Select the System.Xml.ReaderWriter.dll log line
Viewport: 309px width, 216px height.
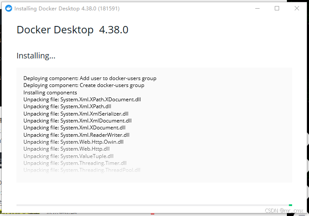[76, 135]
